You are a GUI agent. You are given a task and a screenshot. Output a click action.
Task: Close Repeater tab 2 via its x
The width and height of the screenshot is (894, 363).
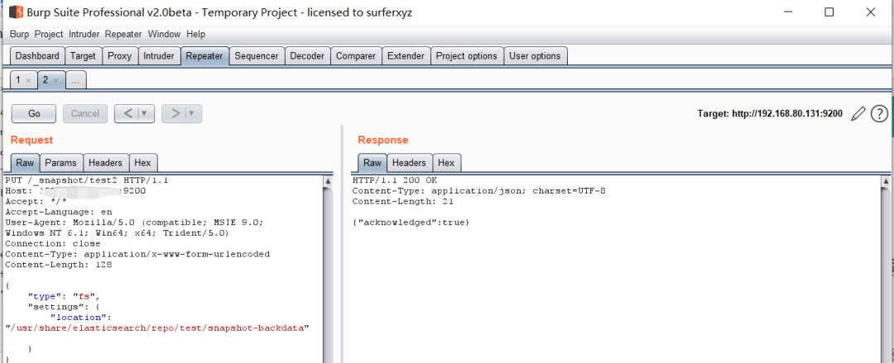click(56, 81)
